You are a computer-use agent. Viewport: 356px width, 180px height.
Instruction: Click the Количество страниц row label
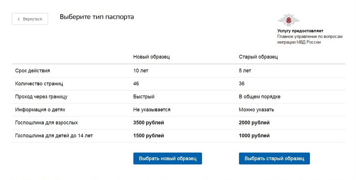[x=39, y=84]
